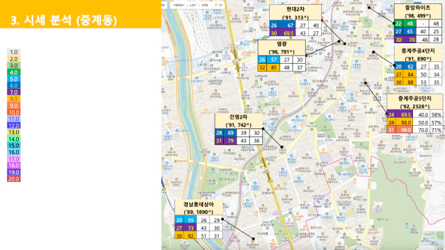Click the 13.0 legend swatch

(14, 132)
